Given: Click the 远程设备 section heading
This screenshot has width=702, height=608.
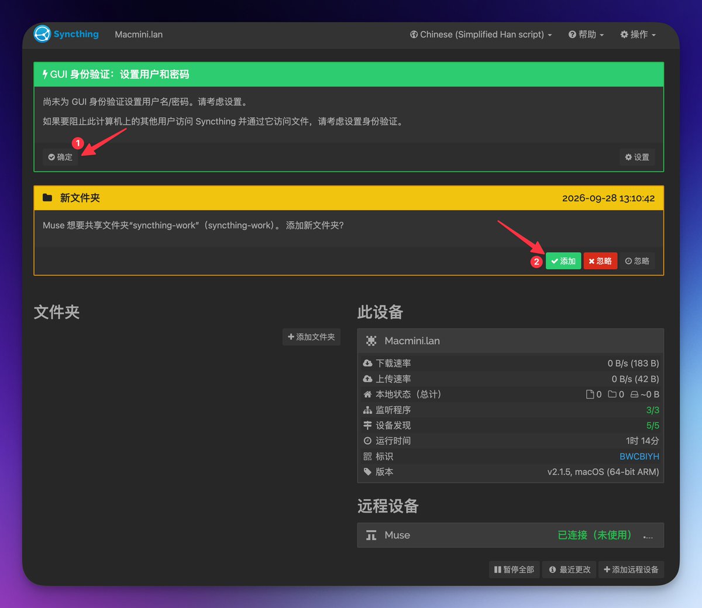Looking at the screenshot, I should click(x=388, y=506).
